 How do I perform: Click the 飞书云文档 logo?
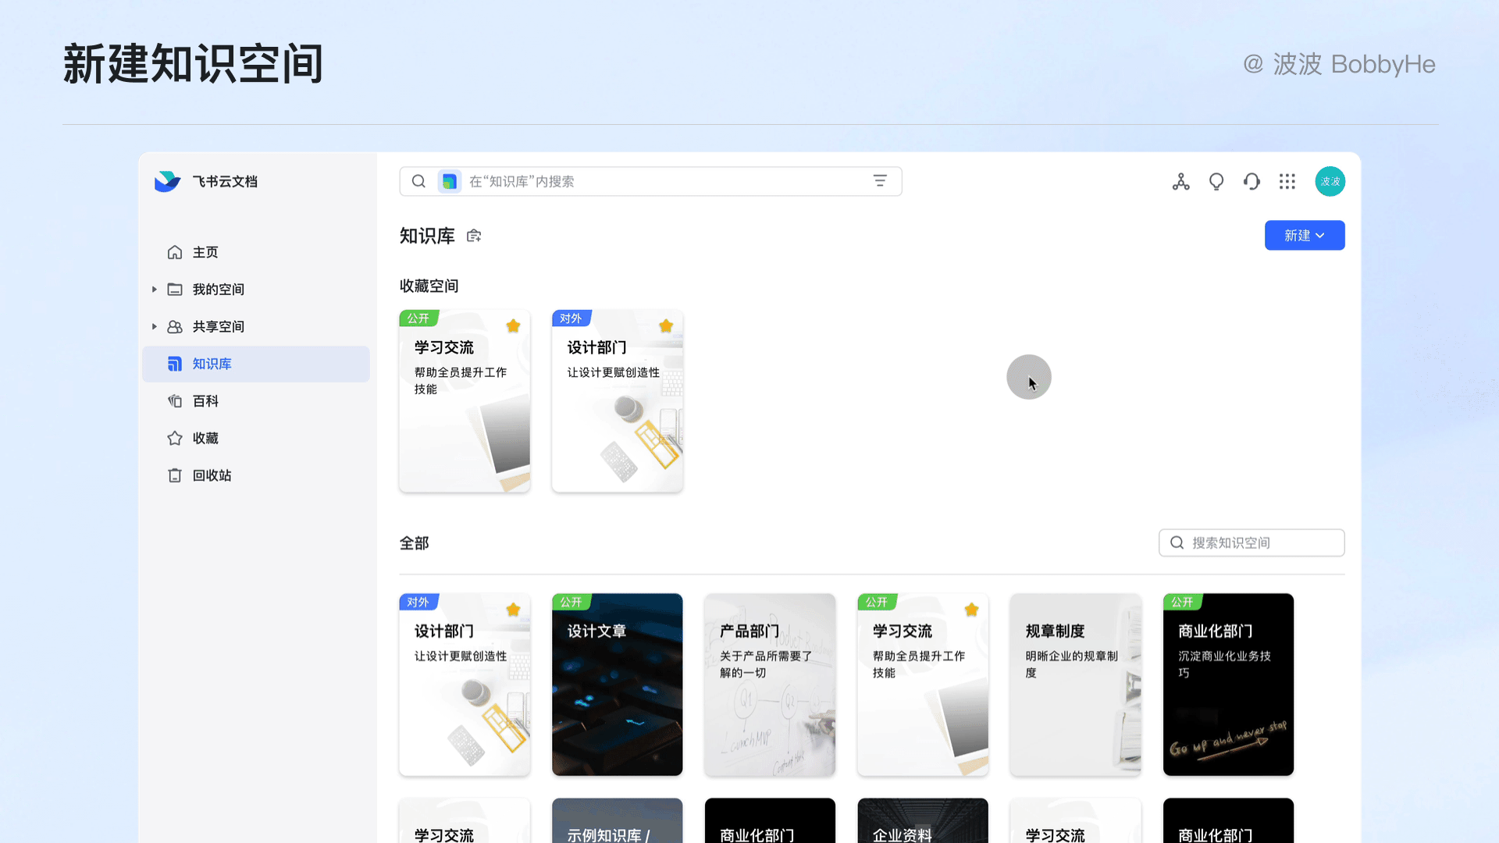point(168,181)
